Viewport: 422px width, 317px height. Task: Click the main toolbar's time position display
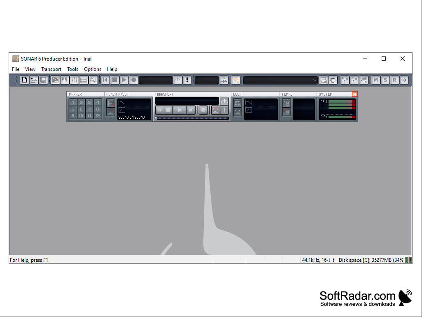pos(156,80)
